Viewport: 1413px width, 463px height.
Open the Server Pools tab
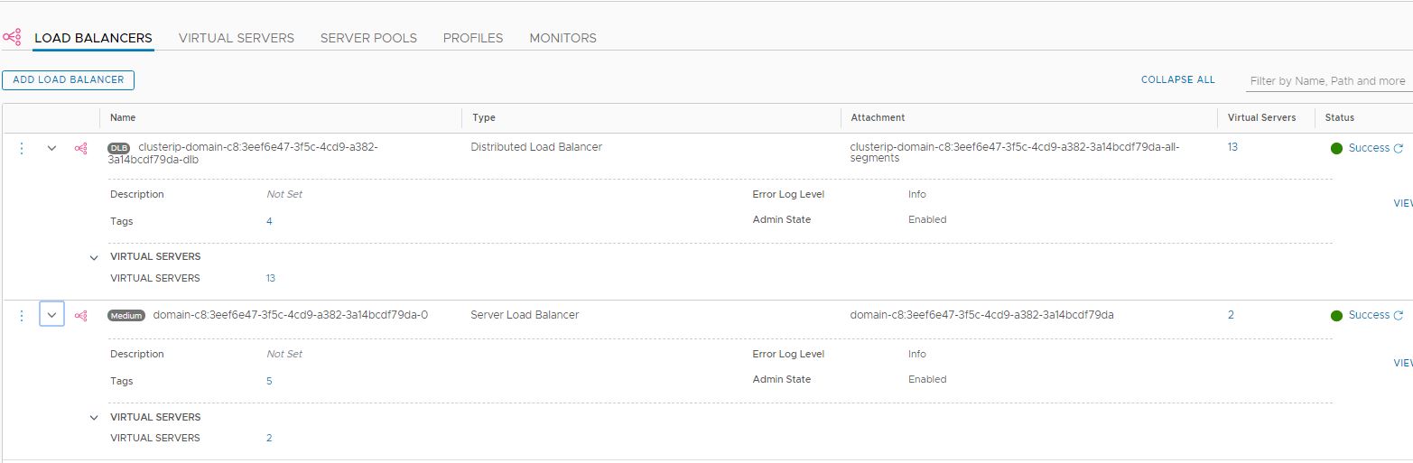pyautogui.click(x=368, y=38)
